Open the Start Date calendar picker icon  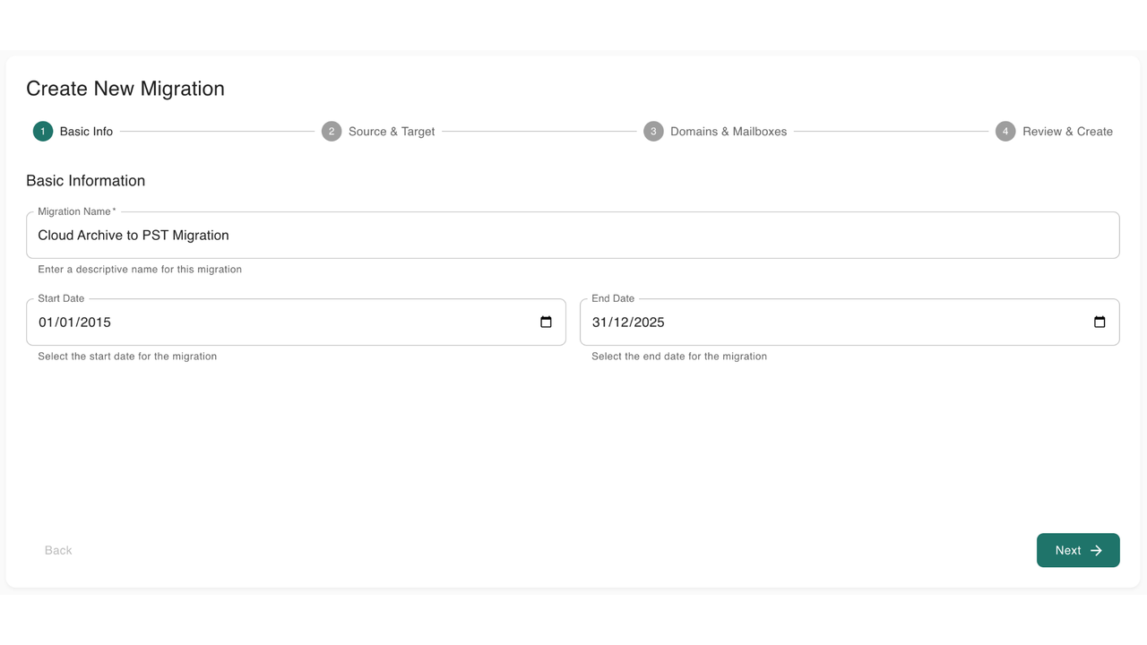click(x=546, y=322)
